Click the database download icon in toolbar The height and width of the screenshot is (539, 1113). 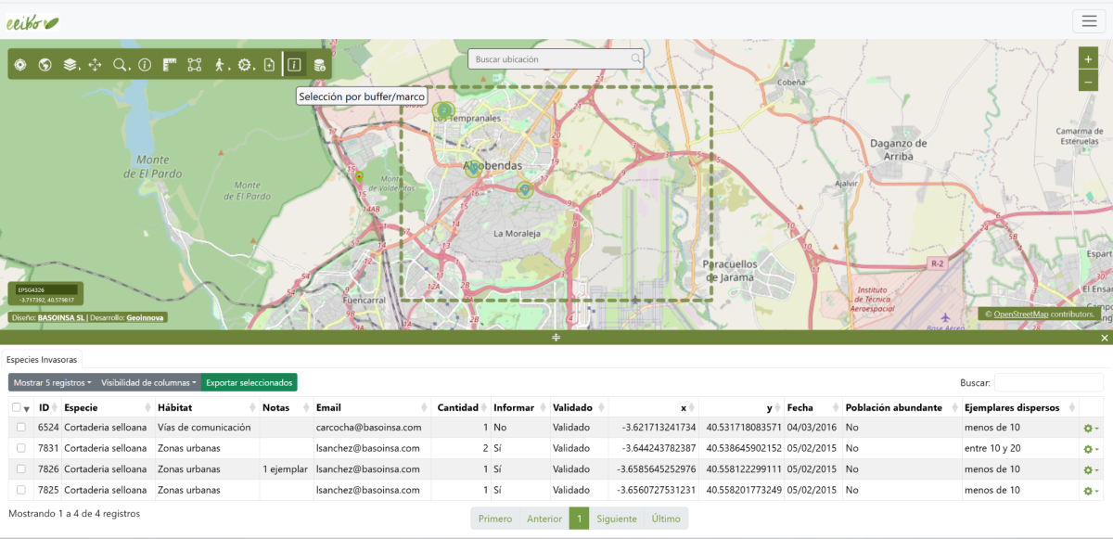[x=319, y=65]
